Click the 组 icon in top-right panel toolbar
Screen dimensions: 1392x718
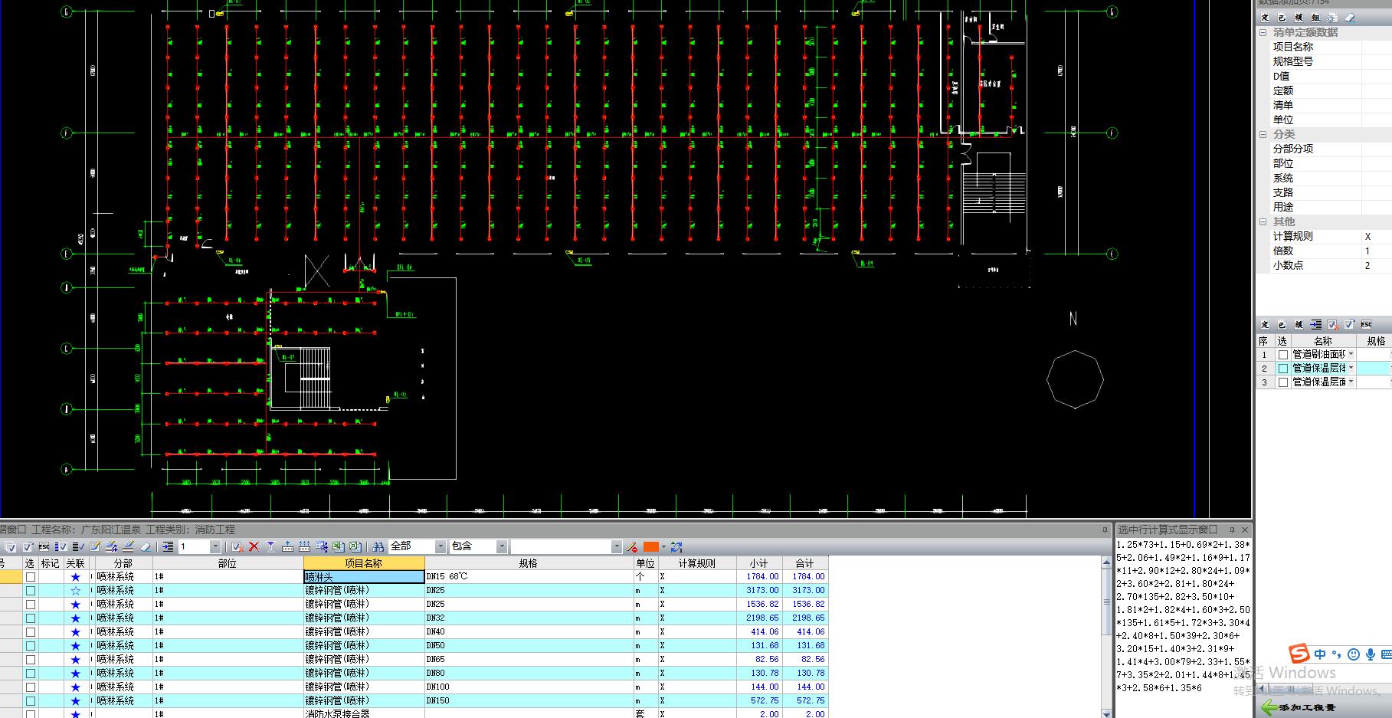pyautogui.click(x=1315, y=18)
